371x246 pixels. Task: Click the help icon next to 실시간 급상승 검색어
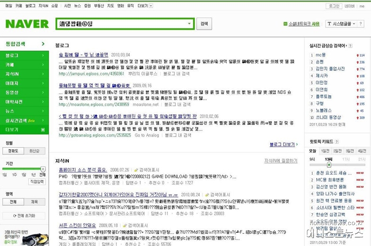350,46
